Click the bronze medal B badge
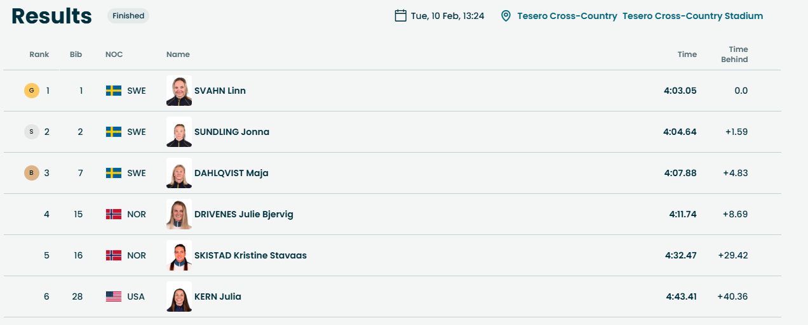This screenshot has height=325, width=808. click(x=32, y=173)
